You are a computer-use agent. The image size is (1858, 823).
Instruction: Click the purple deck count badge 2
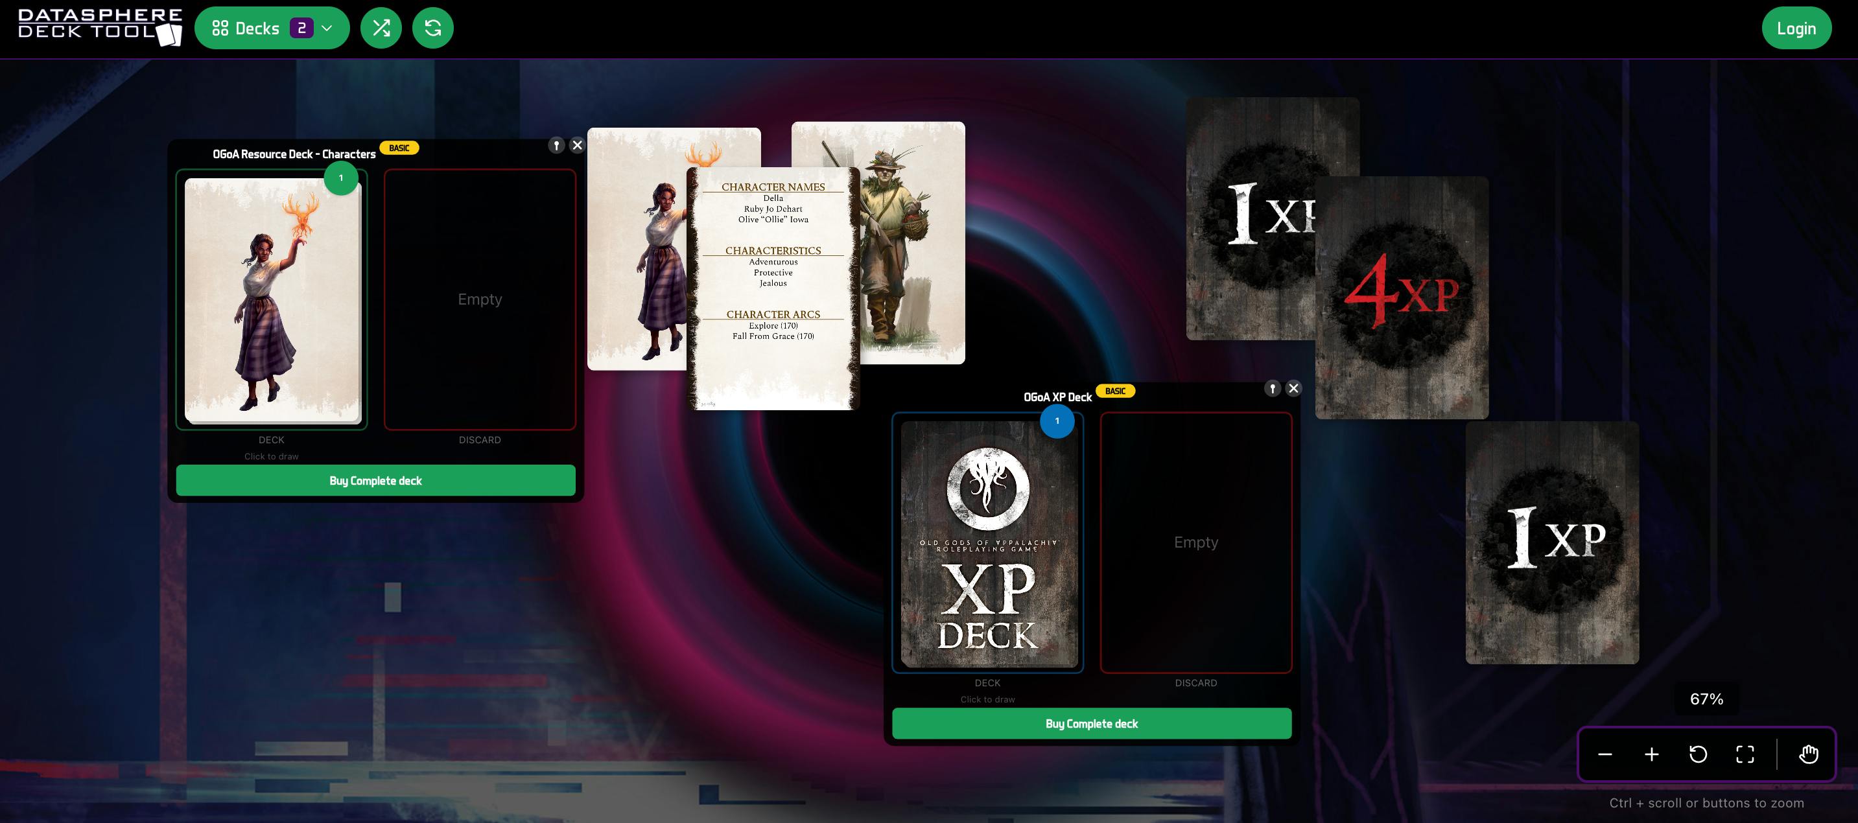click(x=301, y=28)
